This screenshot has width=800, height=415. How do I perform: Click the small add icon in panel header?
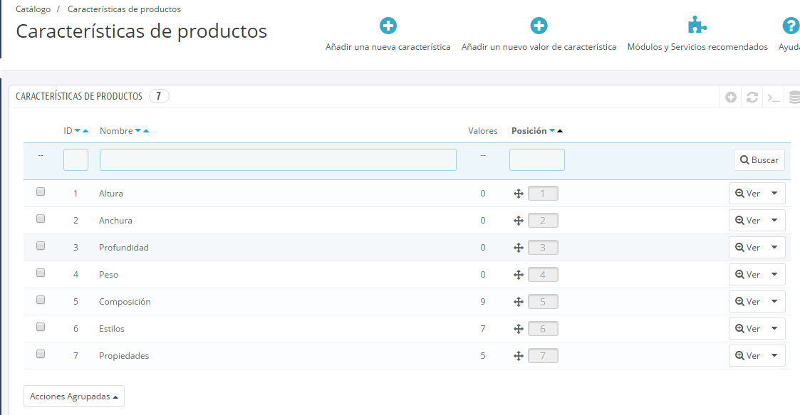731,98
